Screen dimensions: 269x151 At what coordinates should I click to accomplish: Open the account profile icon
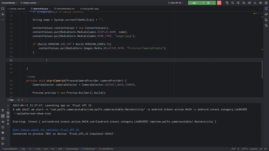pos(266,3)
